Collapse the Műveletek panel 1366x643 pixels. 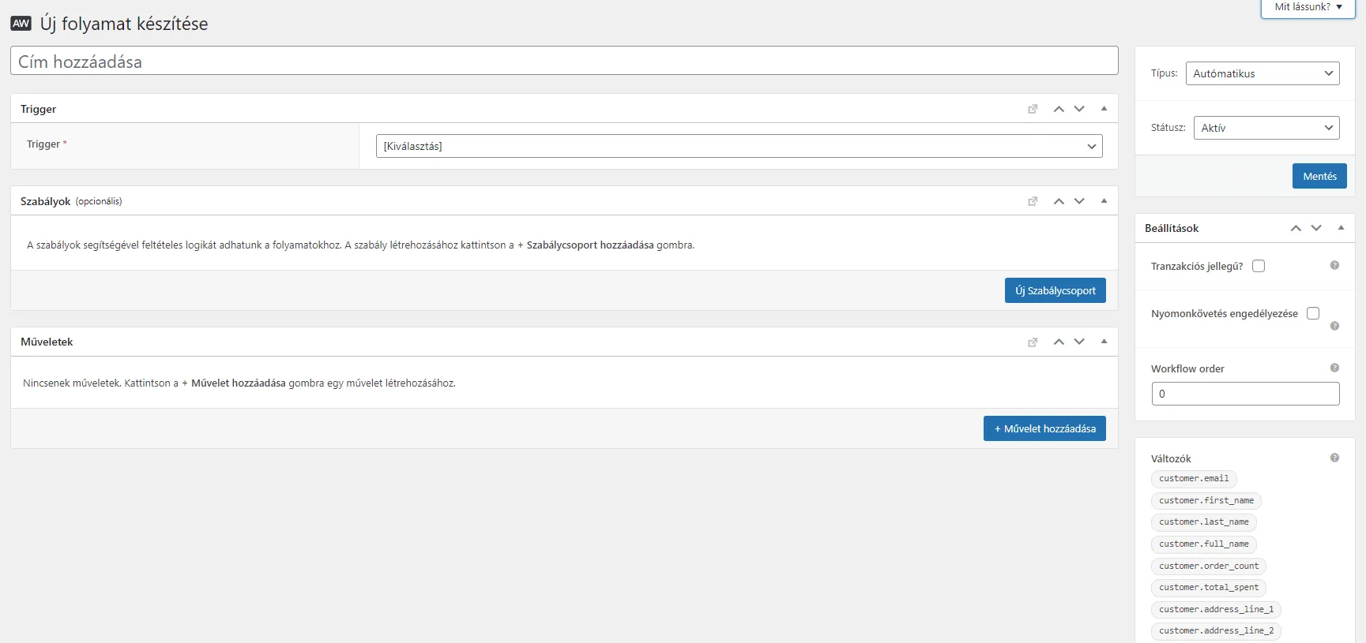click(1104, 342)
